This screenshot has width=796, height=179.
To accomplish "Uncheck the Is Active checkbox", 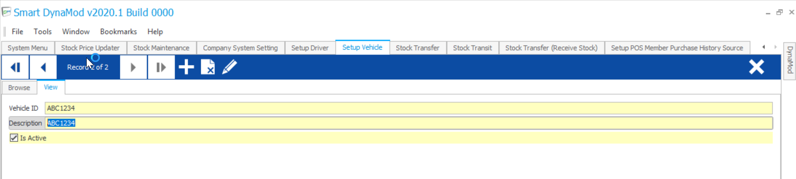I will (14, 138).
